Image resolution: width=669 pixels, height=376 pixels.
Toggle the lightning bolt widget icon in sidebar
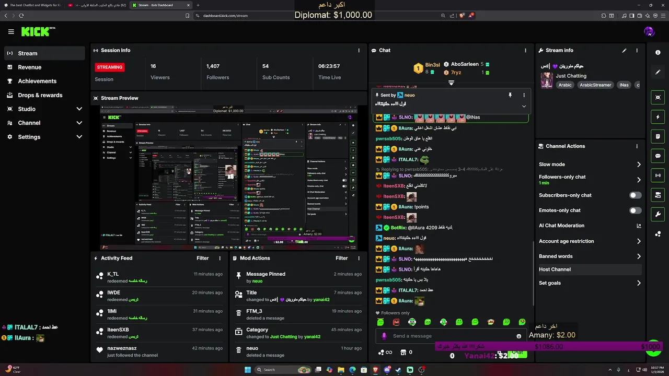pyautogui.click(x=658, y=117)
